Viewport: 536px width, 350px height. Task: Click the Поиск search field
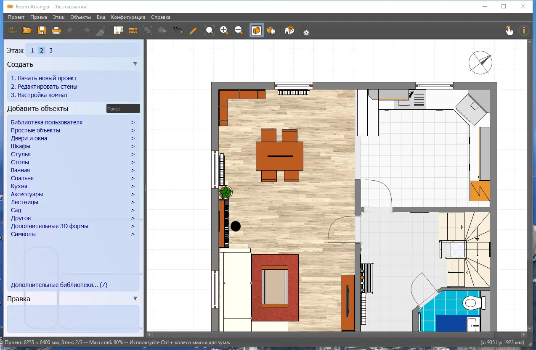123,108
